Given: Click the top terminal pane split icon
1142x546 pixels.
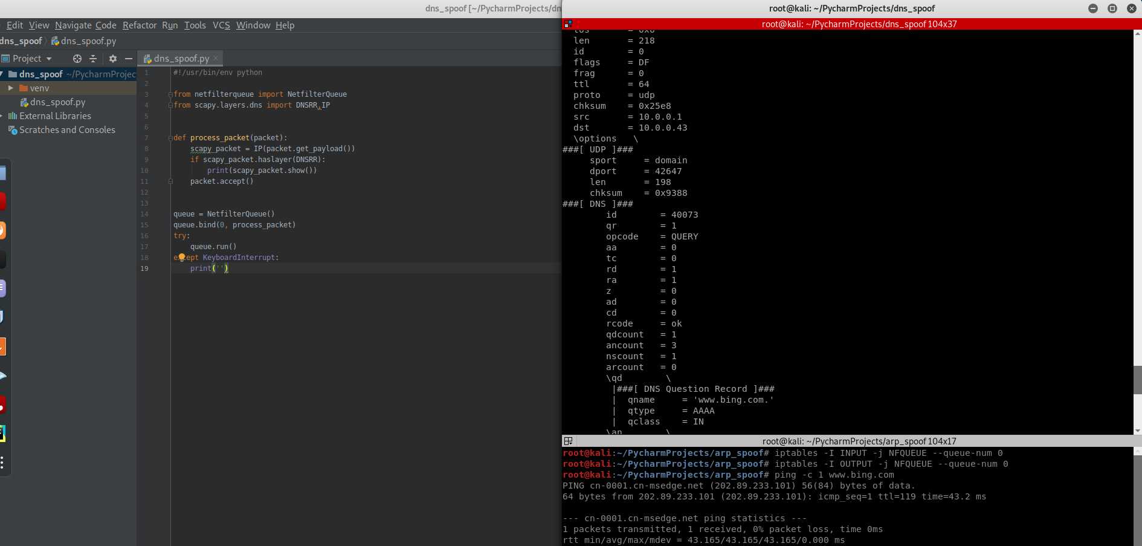Looking at the screenshot, I should point(568,24).
